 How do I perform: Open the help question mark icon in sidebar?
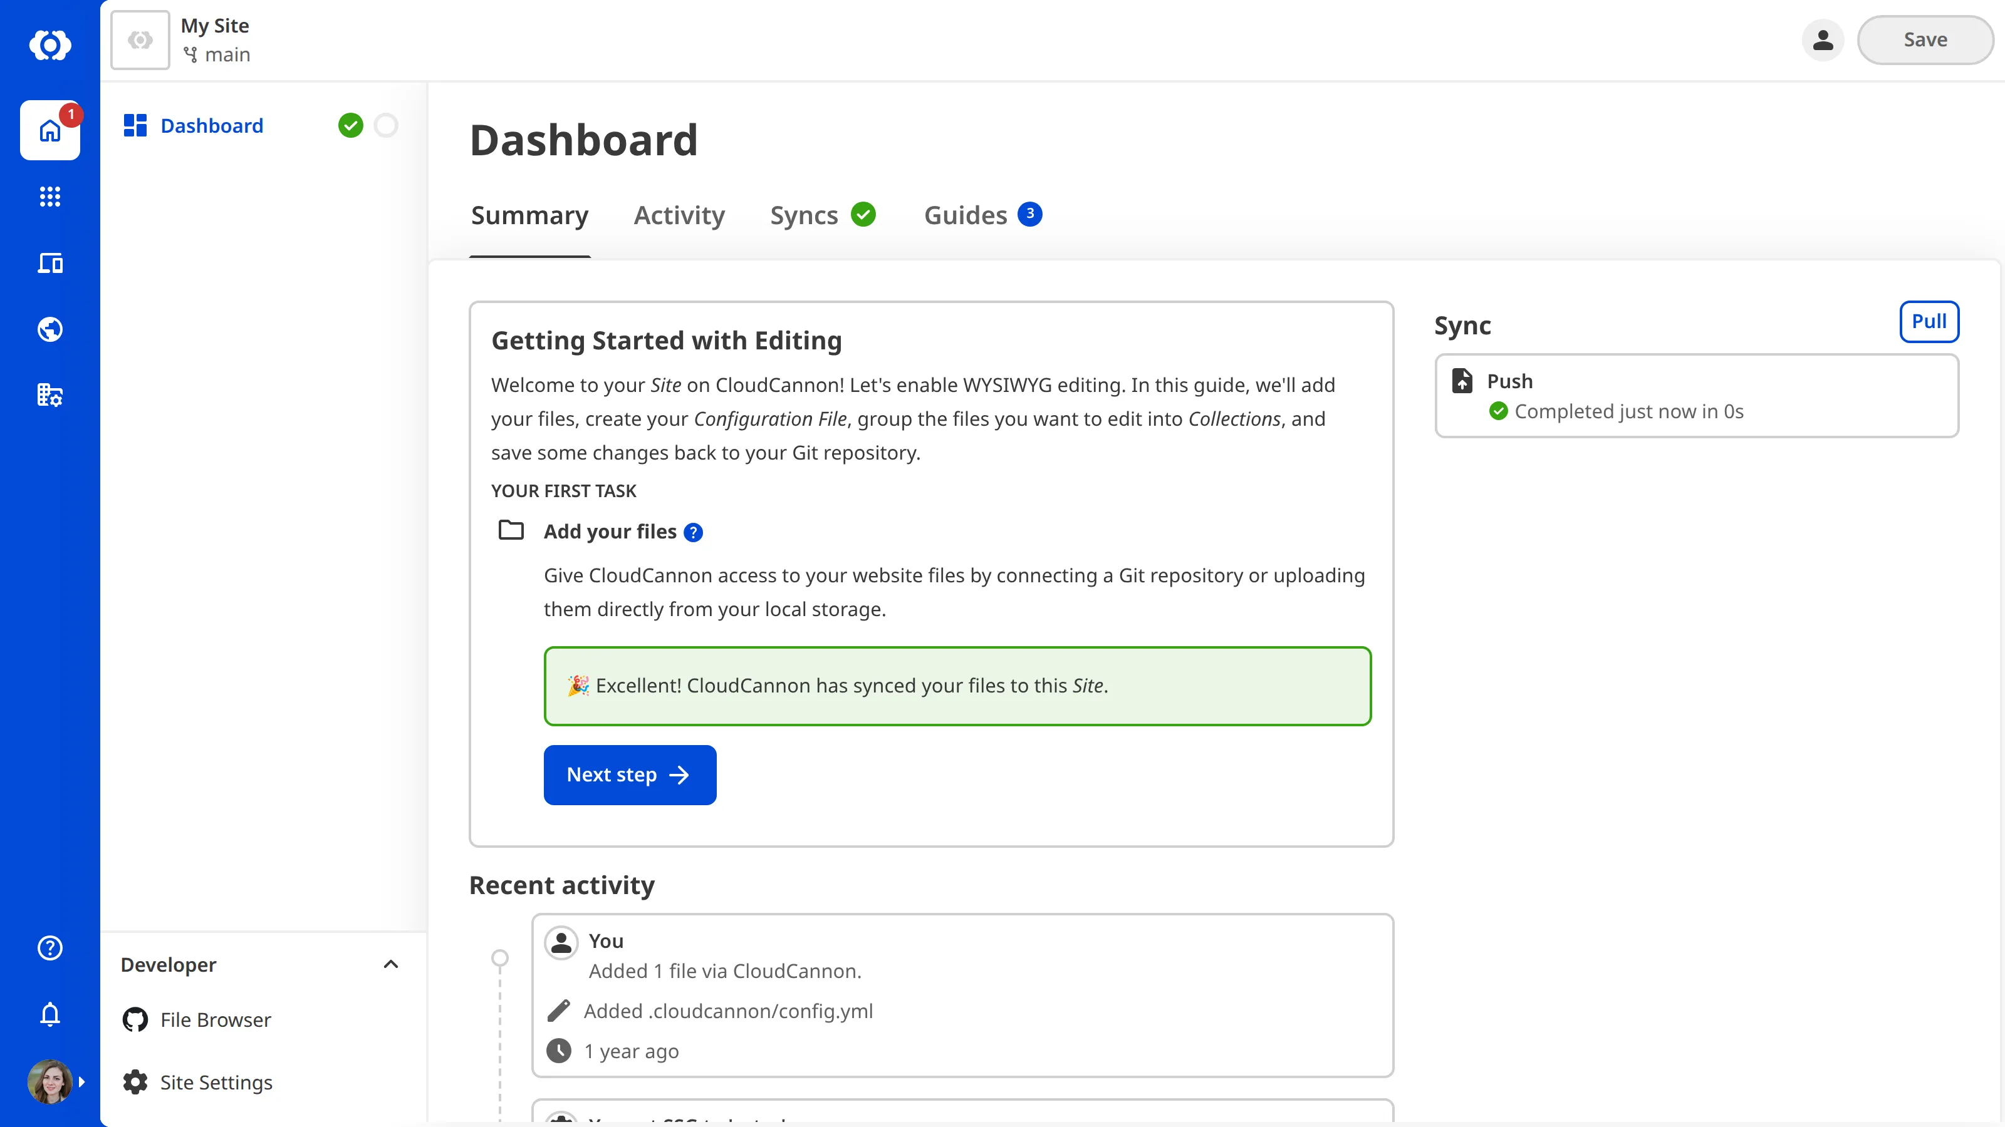click(x=50, y=947)
